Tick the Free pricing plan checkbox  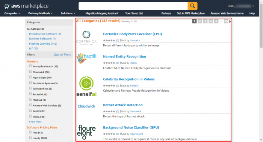(x=30, y=132)
